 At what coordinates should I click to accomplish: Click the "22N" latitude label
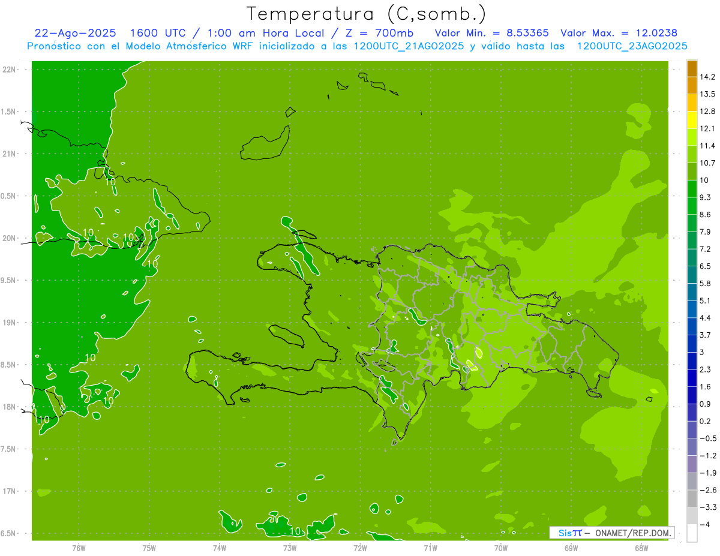[x=8, y=70]
